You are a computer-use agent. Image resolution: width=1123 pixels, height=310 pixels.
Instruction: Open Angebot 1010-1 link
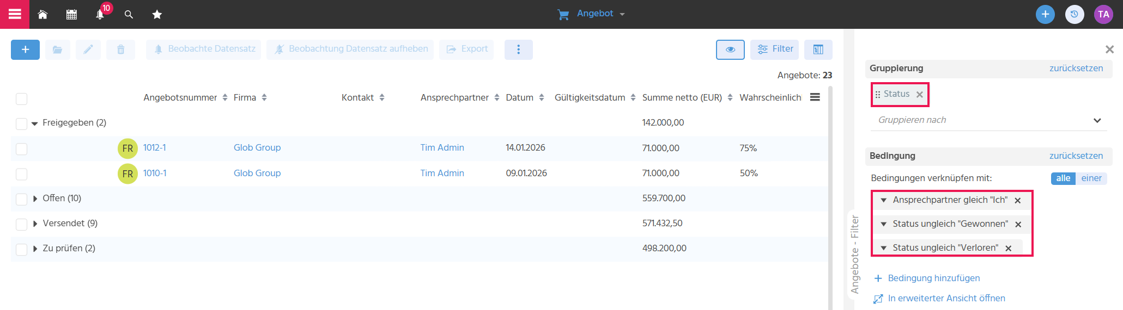155,173
